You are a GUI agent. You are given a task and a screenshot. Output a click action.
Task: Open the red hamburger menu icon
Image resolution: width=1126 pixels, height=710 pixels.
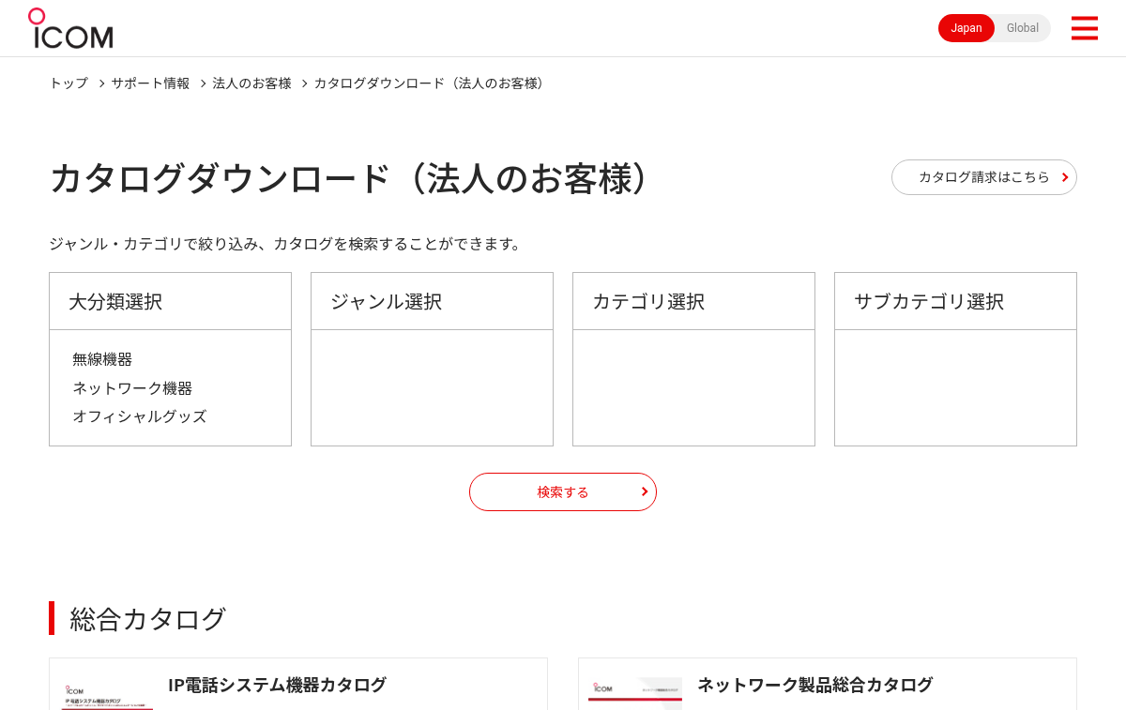pyautogui.click(x=1084, y=28)
